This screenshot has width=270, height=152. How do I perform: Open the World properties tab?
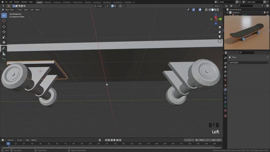pos(225,80)
